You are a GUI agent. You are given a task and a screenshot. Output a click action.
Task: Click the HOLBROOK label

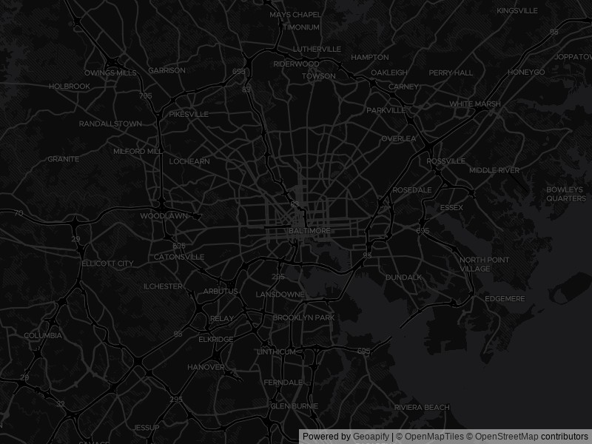pyautogui.click(x=70, y=87)
